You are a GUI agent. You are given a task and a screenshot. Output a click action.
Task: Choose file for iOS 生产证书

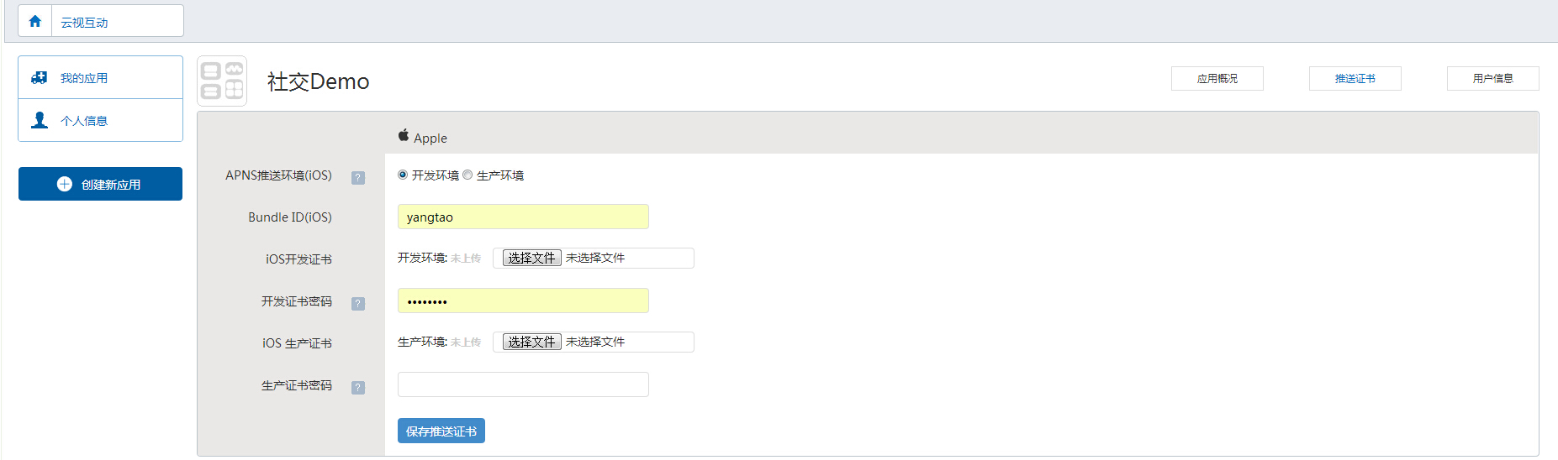point(531,342)
